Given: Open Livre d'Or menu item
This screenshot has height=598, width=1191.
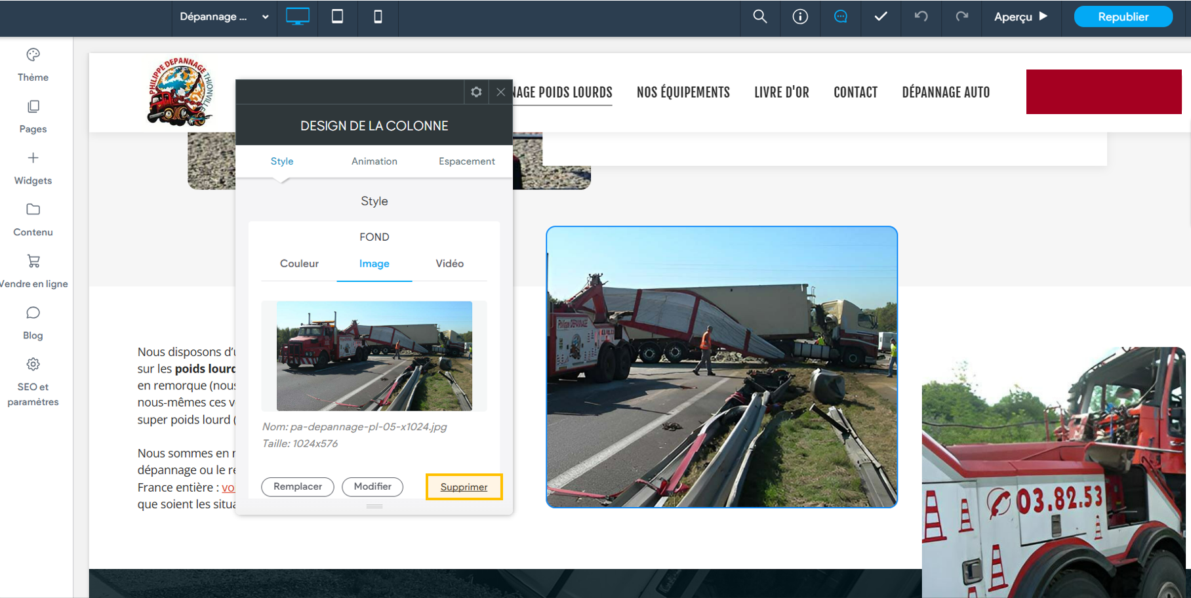Looking at the screenshot, I should (782, 92).
